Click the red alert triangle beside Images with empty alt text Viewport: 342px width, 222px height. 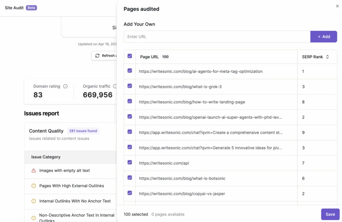pos(33,171)
